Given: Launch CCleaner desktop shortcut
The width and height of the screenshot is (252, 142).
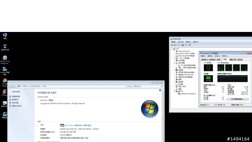Looking at the screenshot, I should [x=4, y=93].
